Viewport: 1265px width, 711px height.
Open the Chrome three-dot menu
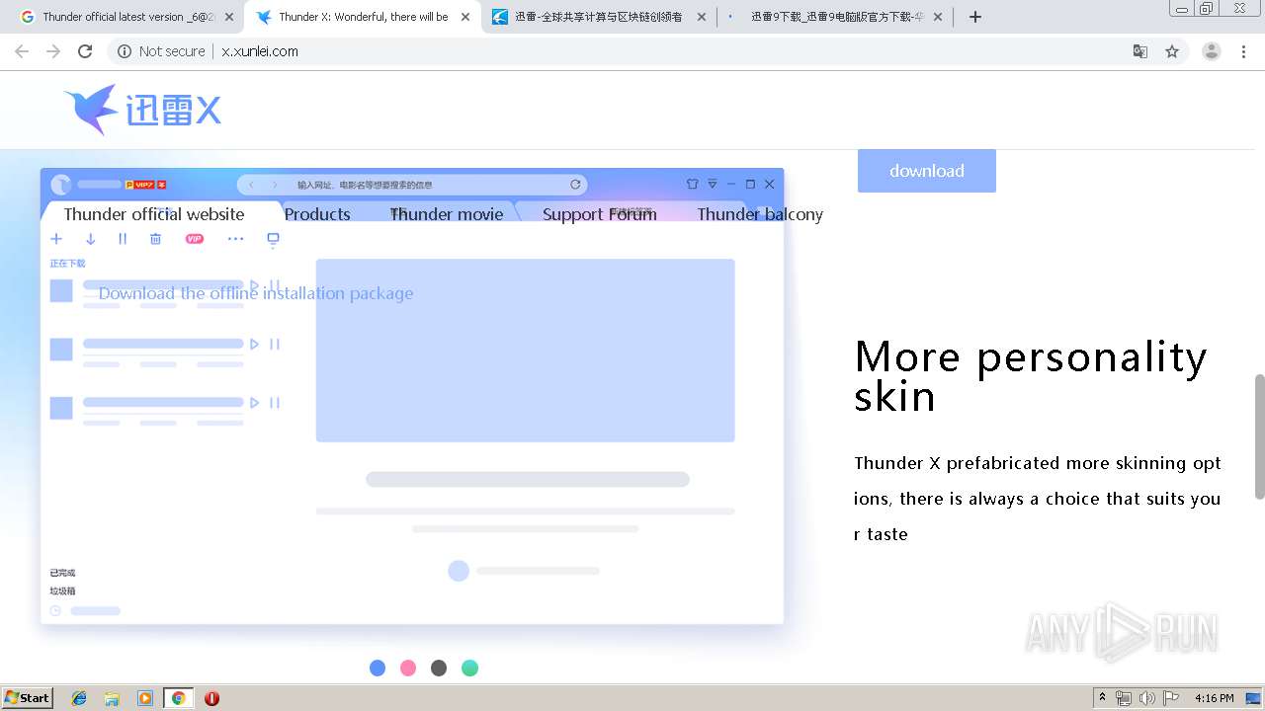1244,51
